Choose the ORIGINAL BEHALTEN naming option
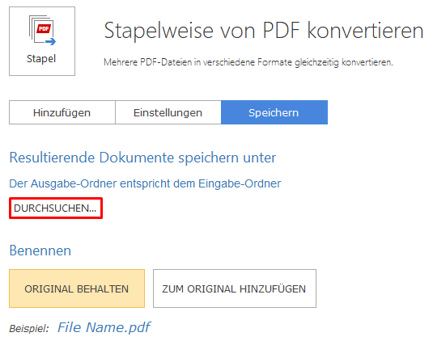Screen dimensions: 433x341 pyautogui.click(x=77, y=288)
